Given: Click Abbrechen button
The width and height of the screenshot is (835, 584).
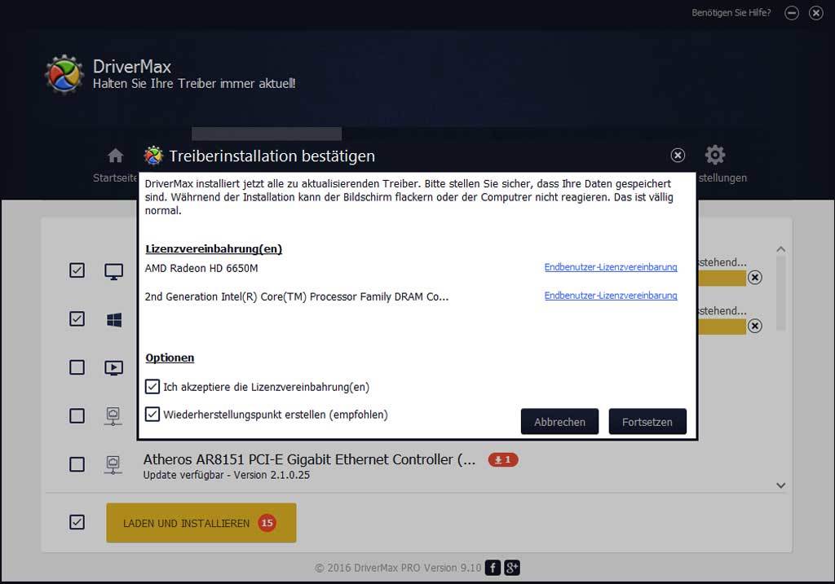Looking at the screenshot, I should [559, 422].
